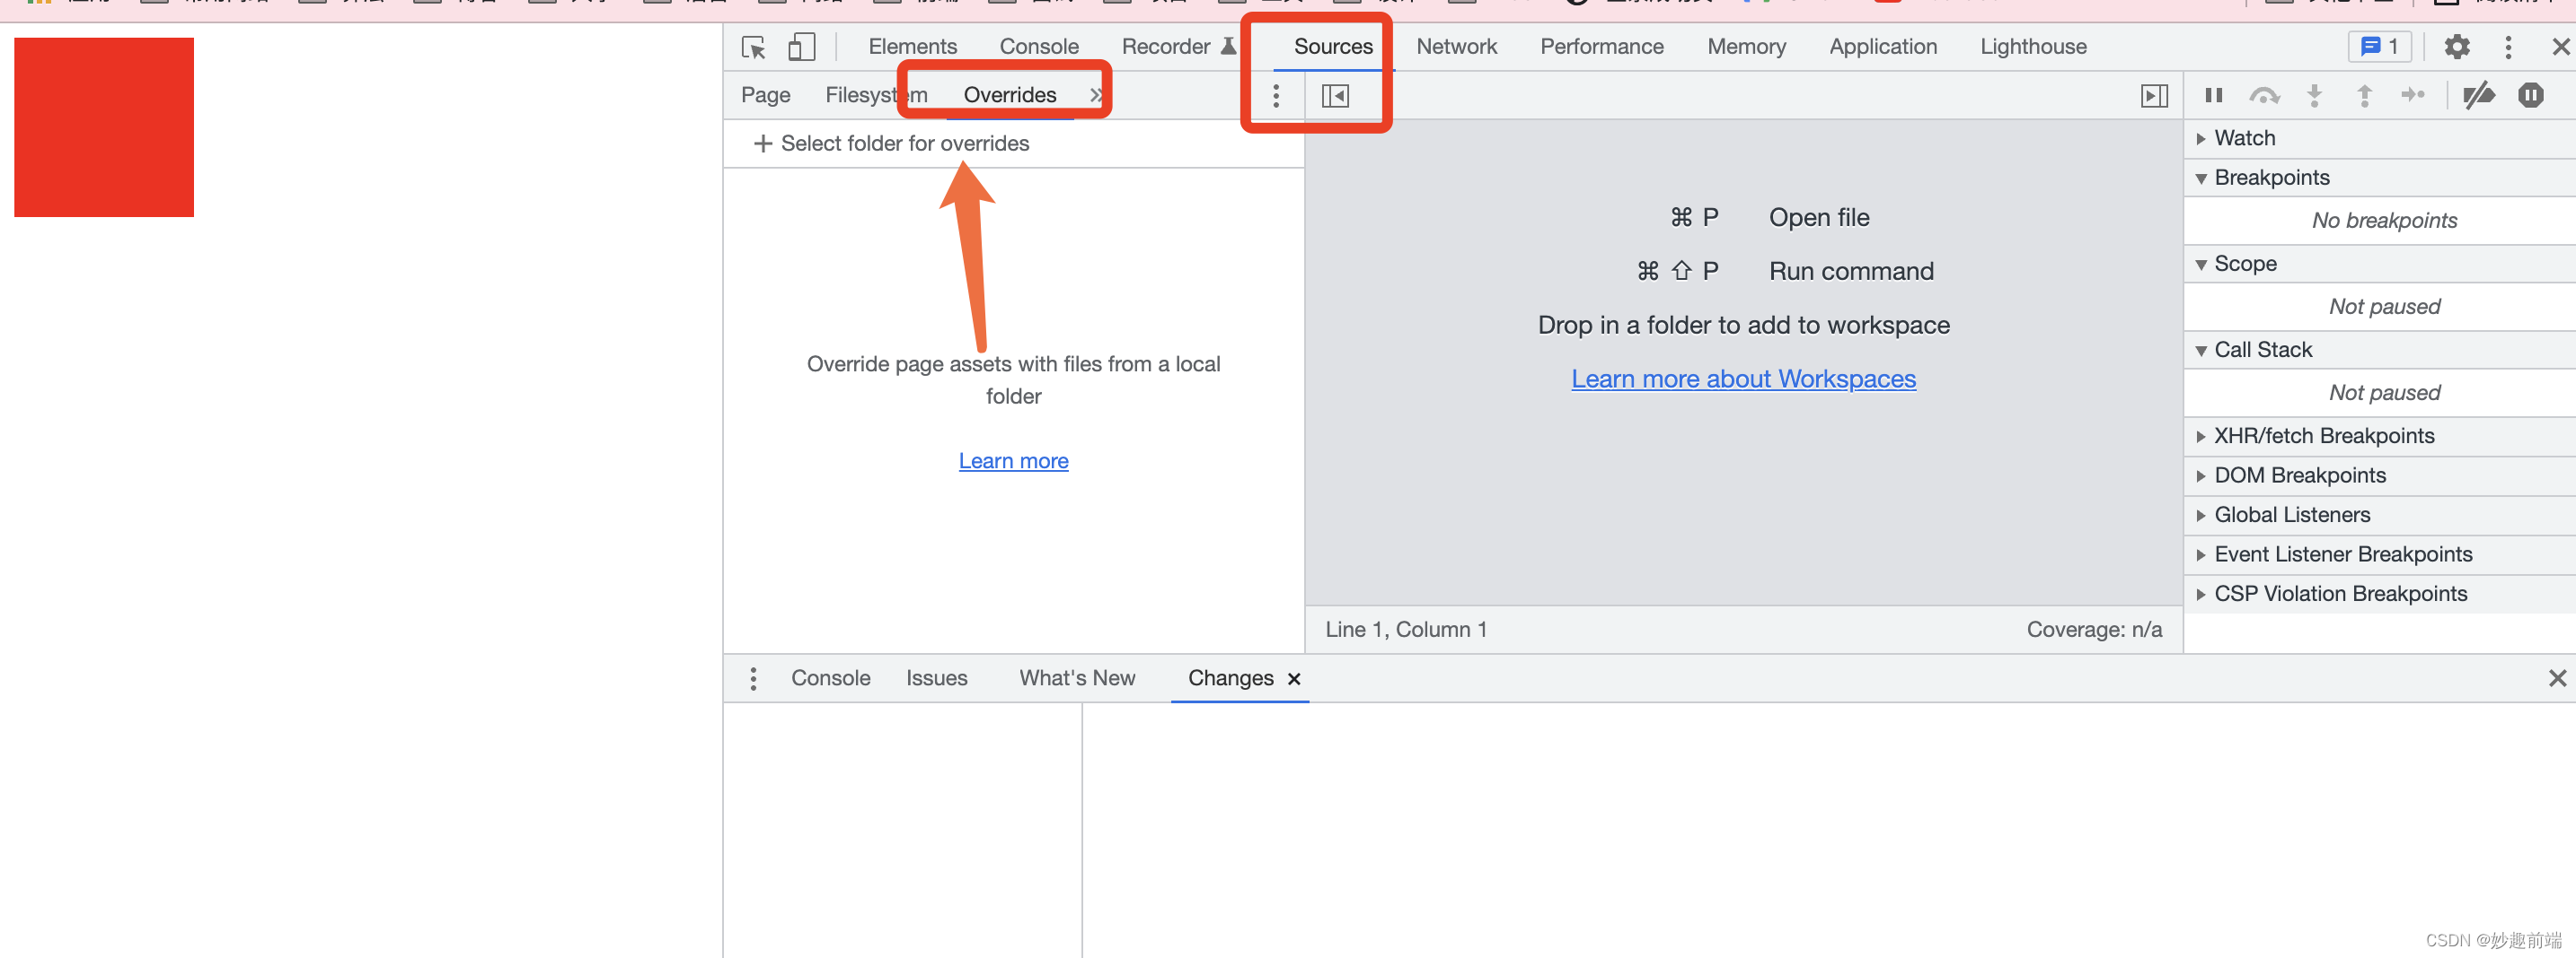This screenshot has width=2576, height=958.
Task: Switch to the Filesystem navigator tab
Action: pos(876,96)
